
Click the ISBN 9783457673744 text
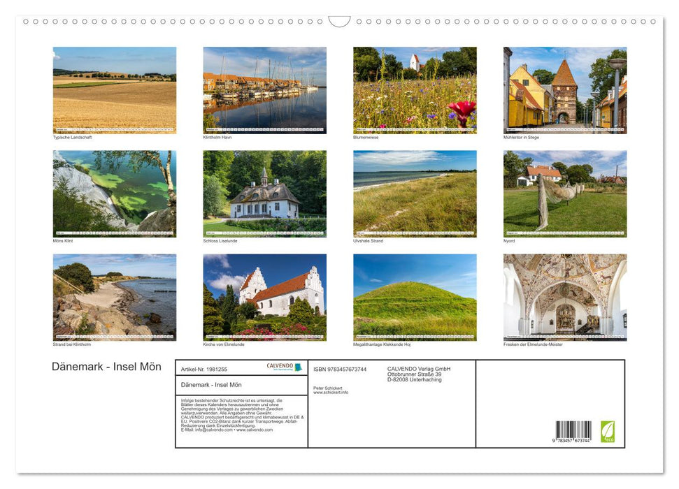[340, 370]
